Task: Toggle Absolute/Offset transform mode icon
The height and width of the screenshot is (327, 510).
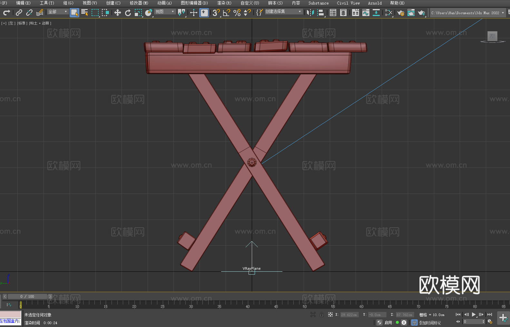Action: coord(330,314)
